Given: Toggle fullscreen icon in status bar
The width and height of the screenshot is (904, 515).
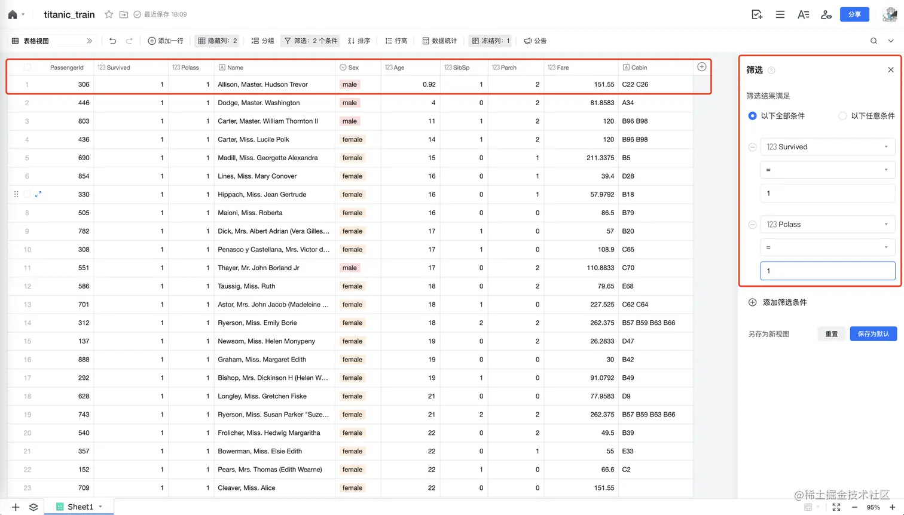Looking at the screenshot, I should (x=836, y=507).
